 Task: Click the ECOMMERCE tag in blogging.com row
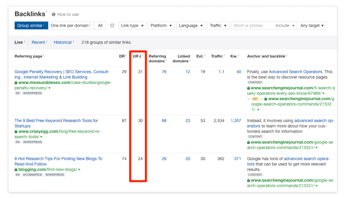pos(33,175)
